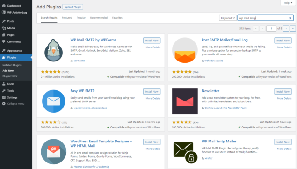
Task: Click Easy WP SMTP four-star rating
Action: click(51, 122)
